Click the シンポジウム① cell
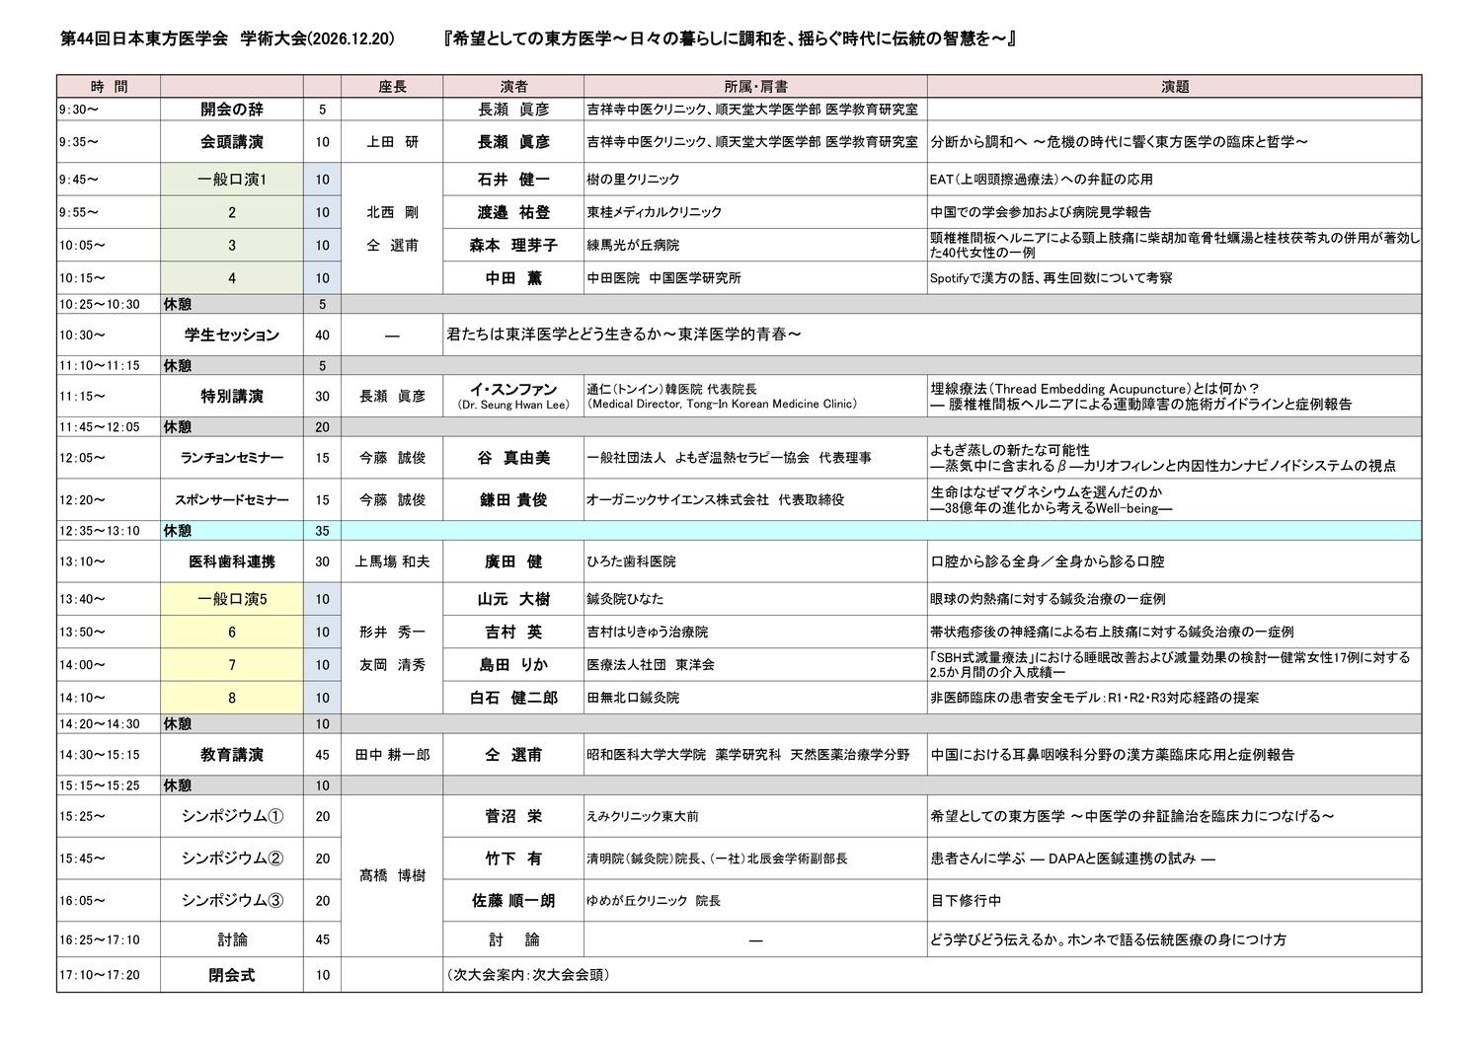Screen dimensions: 1480x1046 coord(232,816)
